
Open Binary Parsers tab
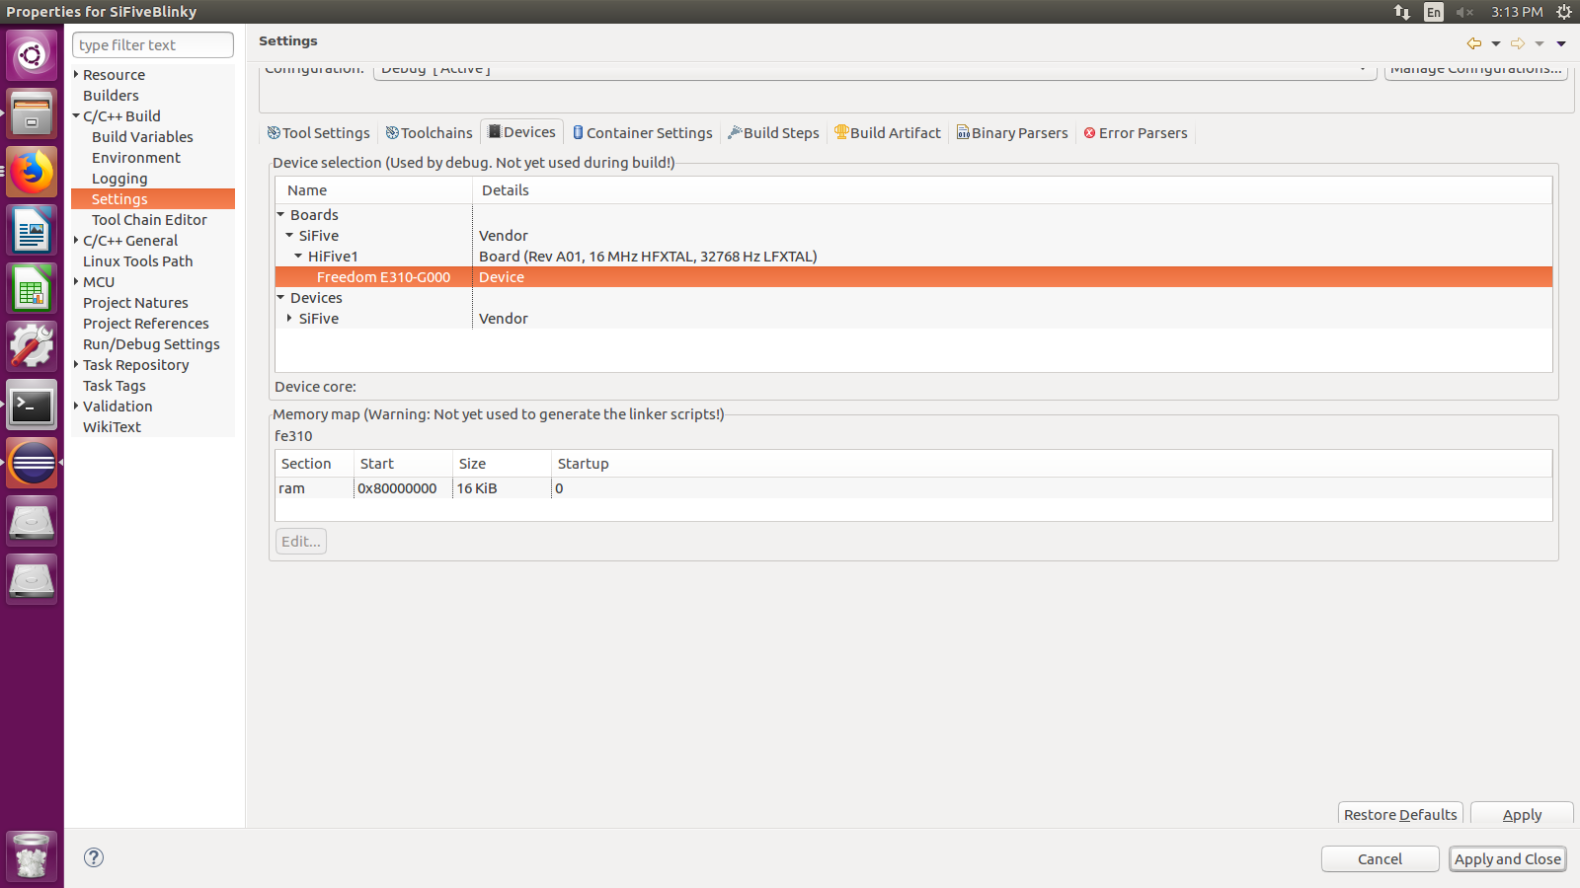pyautogui.click(x=1012, y=133)
